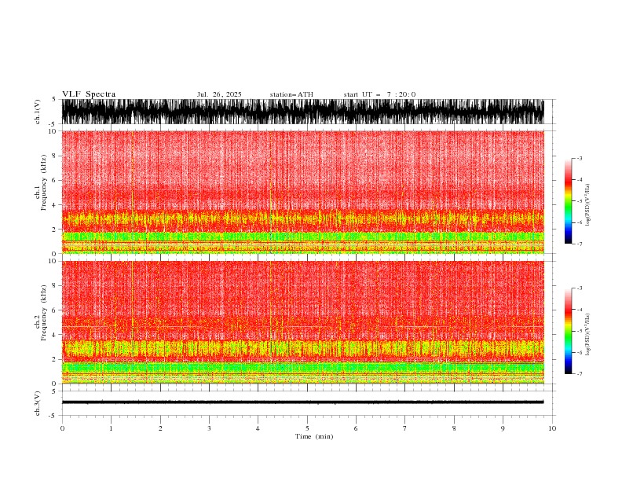Click the ch.2 log(PSD) colorbar unit label
The height and width of the screenshot is (481, 622).
(588, 335)
